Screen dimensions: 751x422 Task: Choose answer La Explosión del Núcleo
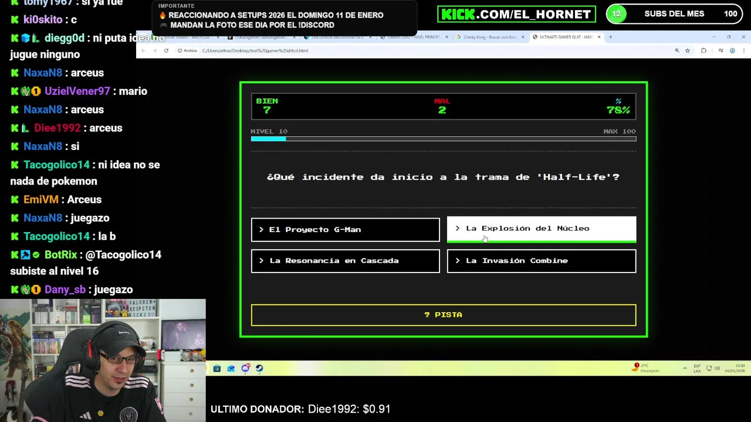pyautogui.click(x=541, y=229)
